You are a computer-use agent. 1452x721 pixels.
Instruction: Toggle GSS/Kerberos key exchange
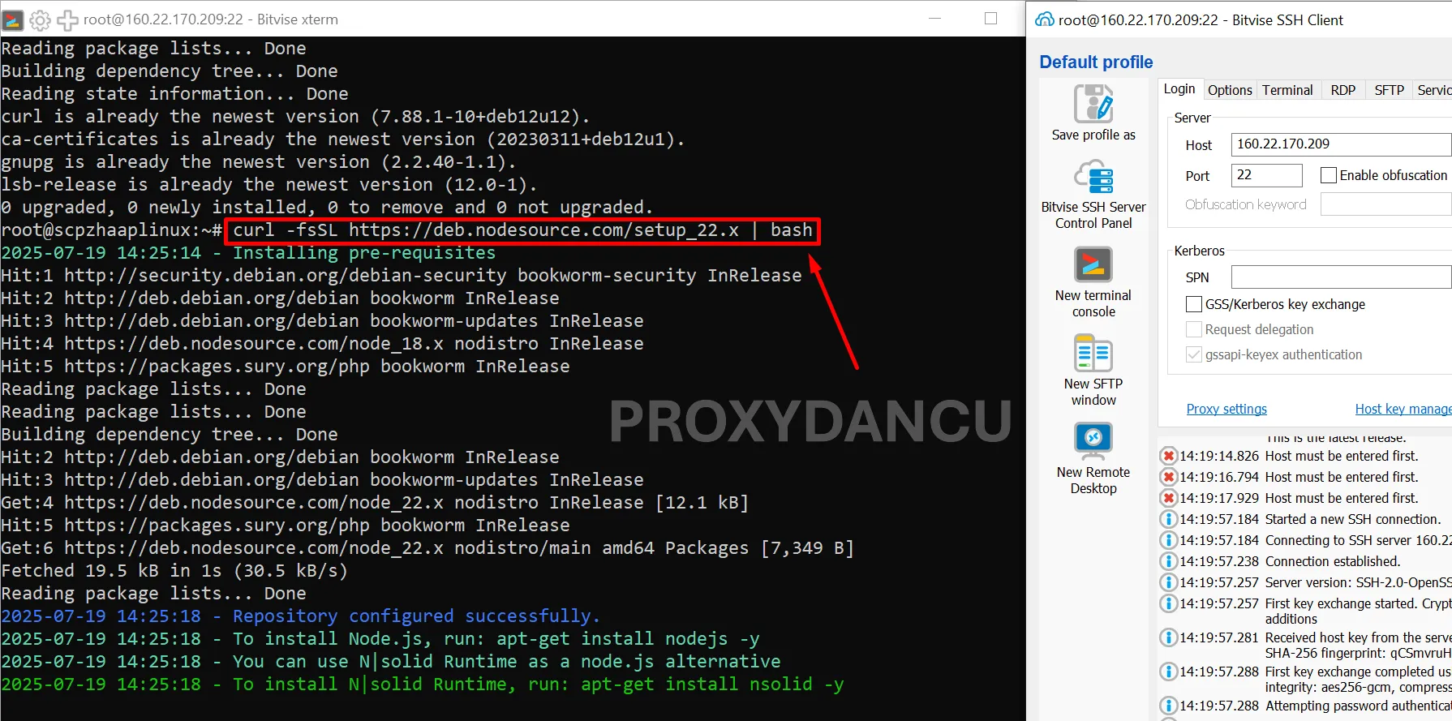tap(1194, 304)
